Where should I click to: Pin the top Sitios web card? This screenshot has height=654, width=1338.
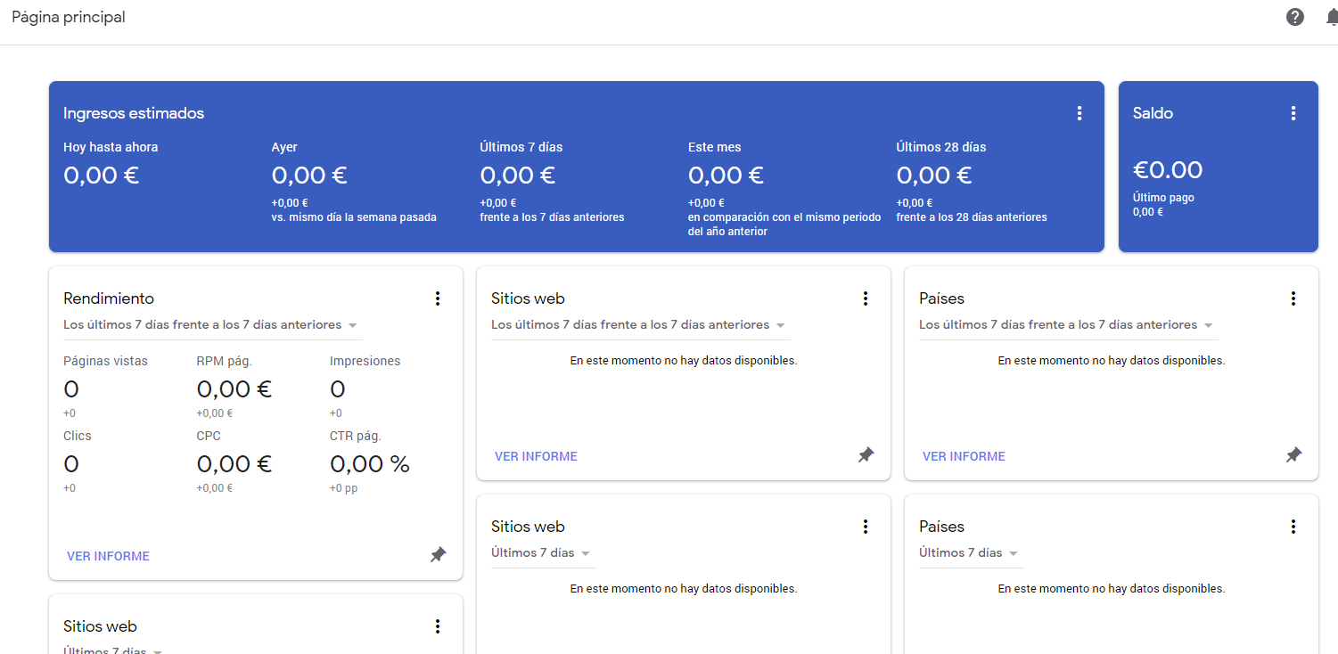[866, 455]
